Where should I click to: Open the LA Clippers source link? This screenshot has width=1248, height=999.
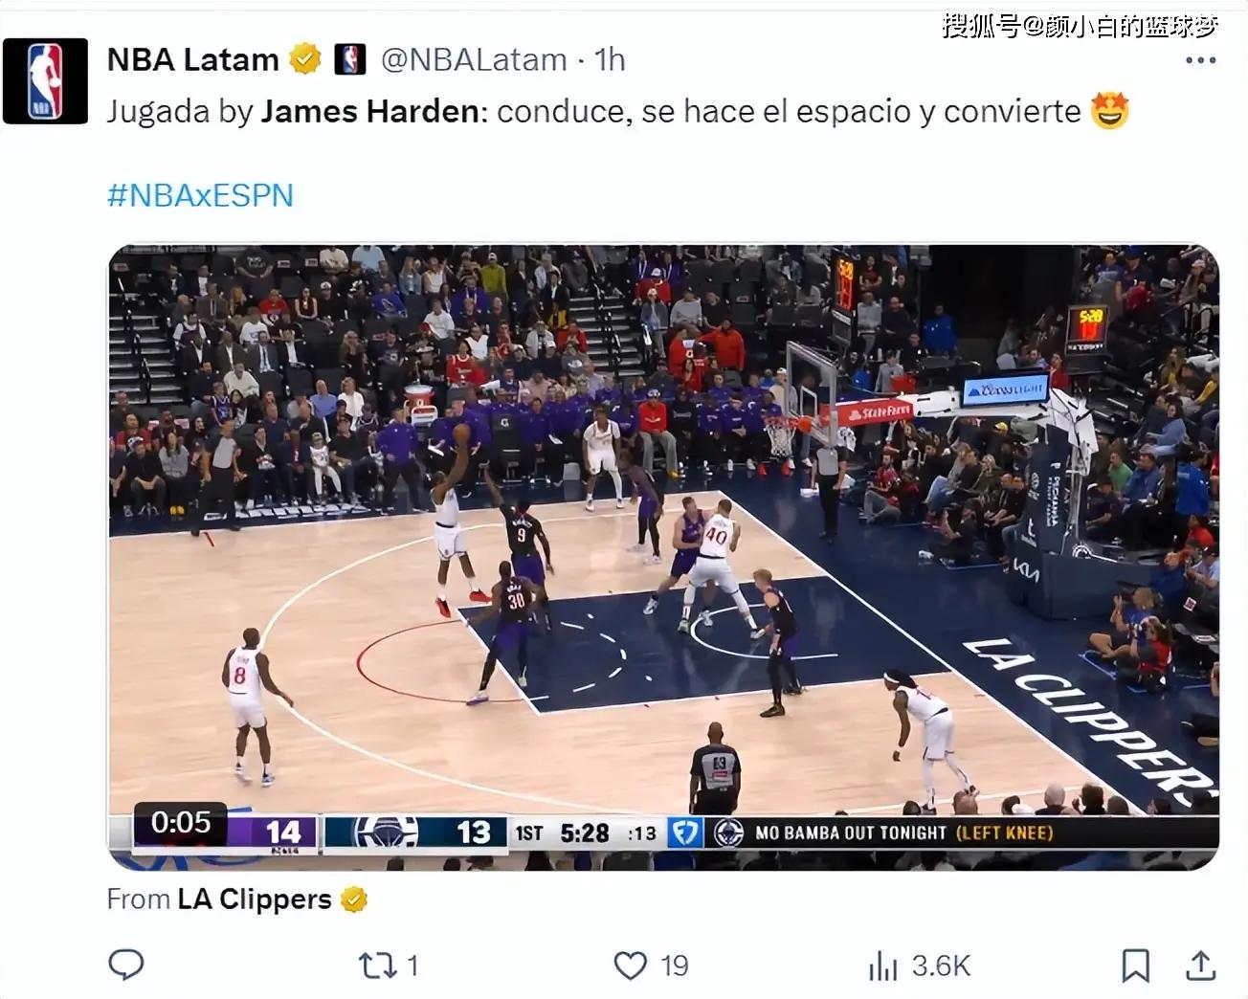[x=255, y=899]
